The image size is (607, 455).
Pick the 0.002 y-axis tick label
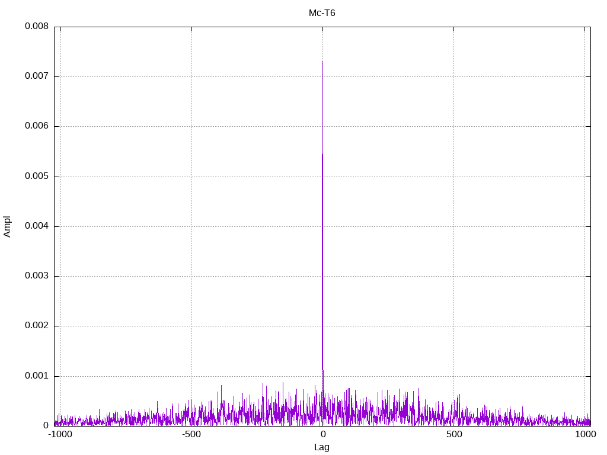(x=36, y=326)
